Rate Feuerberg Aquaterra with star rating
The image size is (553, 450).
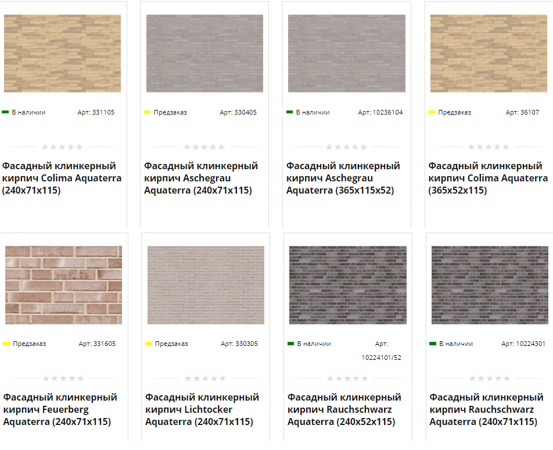[63, 378]
